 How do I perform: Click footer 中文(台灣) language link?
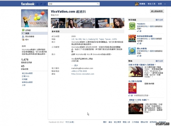click(70, 122)
